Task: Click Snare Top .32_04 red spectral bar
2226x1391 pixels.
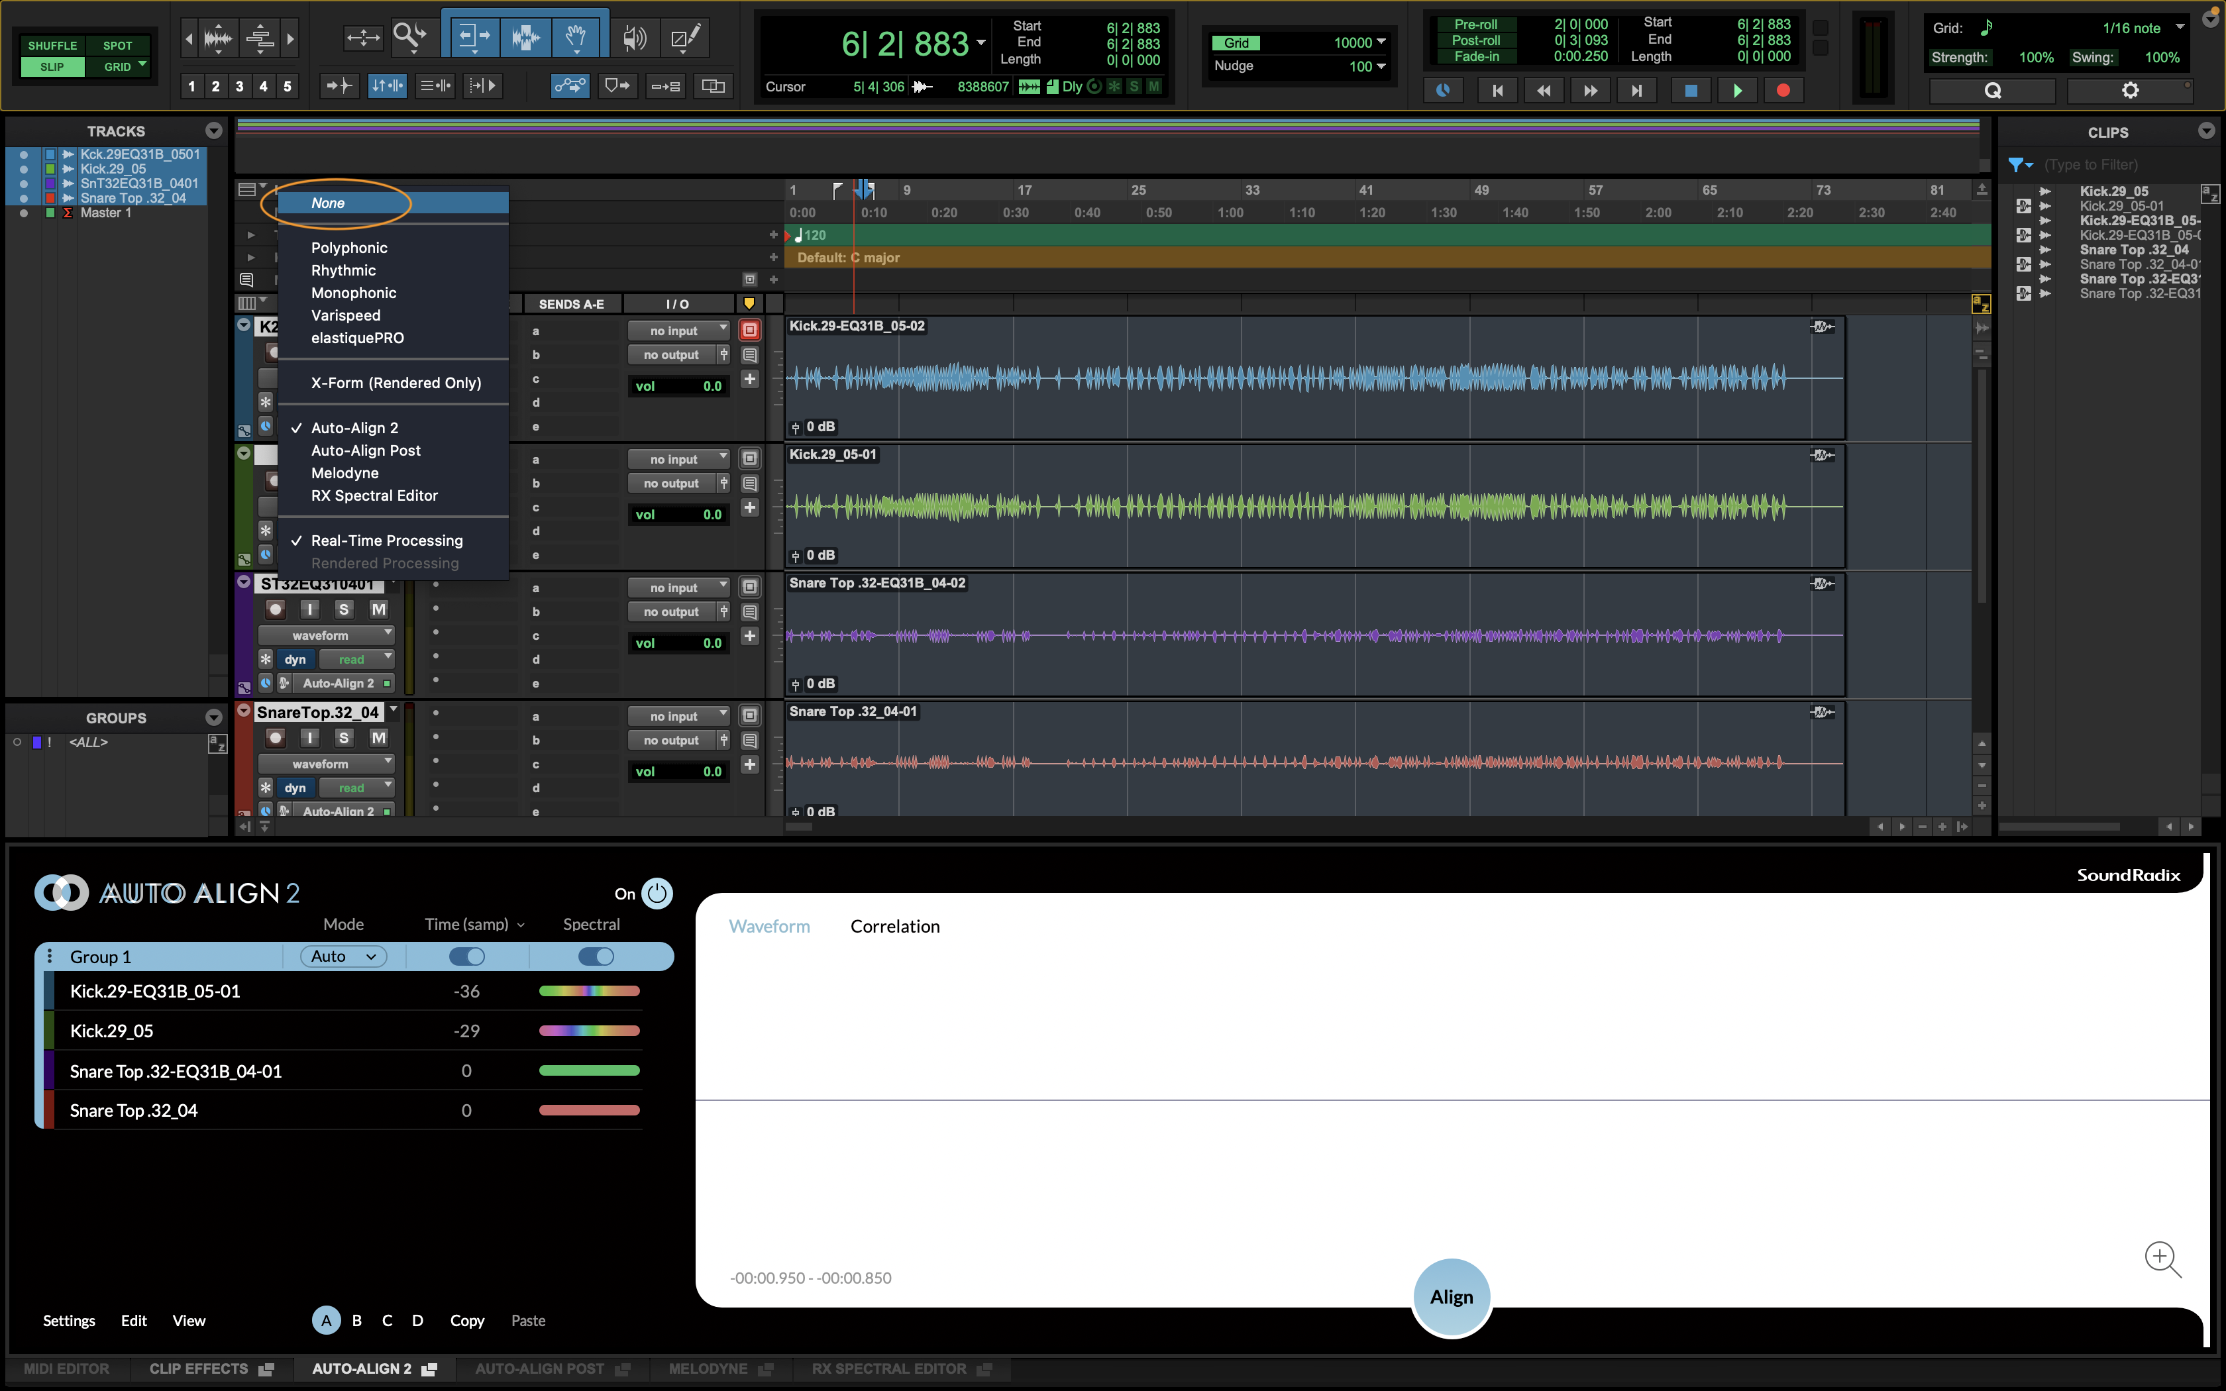Action: [589, 1110]
